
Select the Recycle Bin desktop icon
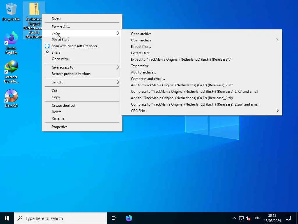tap(11, 12)
